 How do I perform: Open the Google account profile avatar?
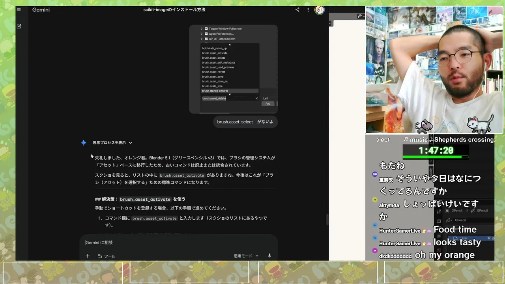(x=320, y=10)
